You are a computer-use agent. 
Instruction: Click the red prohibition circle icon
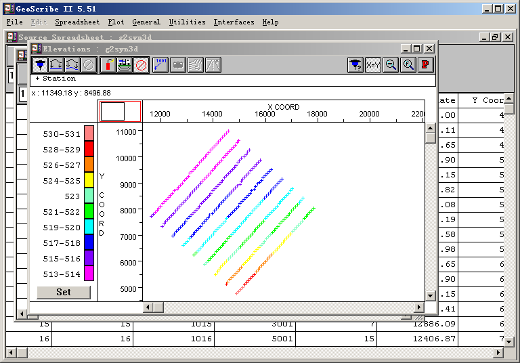(x=141, y=65)
